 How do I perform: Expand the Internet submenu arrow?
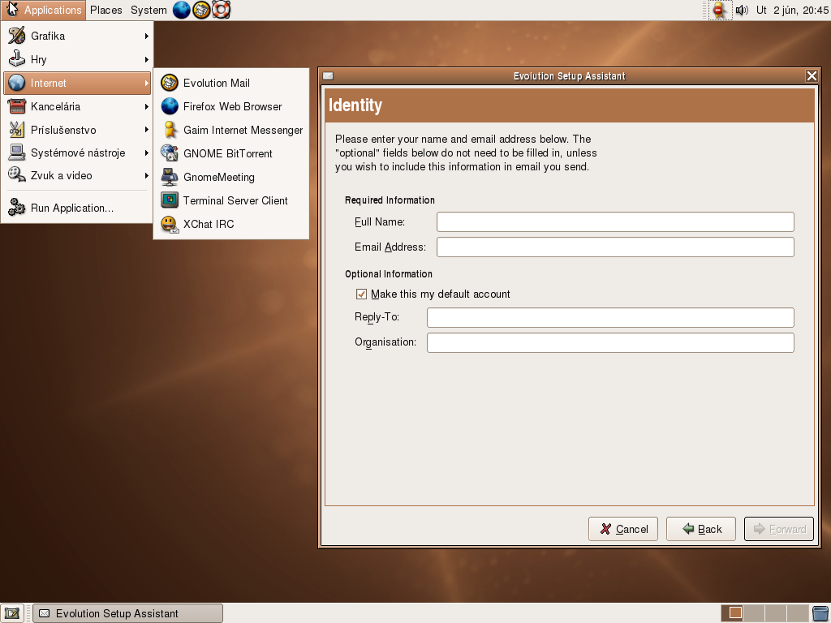(146, 84)
